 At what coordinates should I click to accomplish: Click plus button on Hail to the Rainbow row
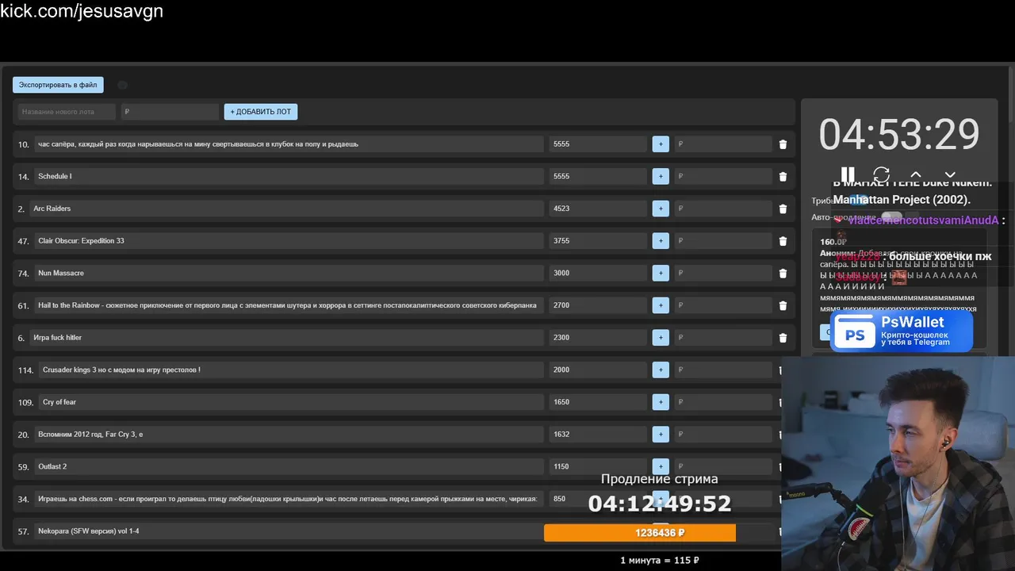(661, 305)
